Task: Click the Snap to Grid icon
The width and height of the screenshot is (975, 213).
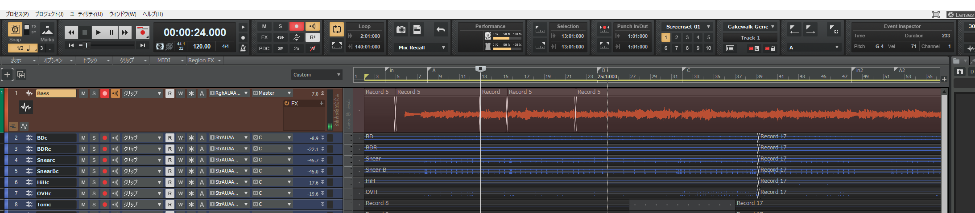Action: point(15,29)
